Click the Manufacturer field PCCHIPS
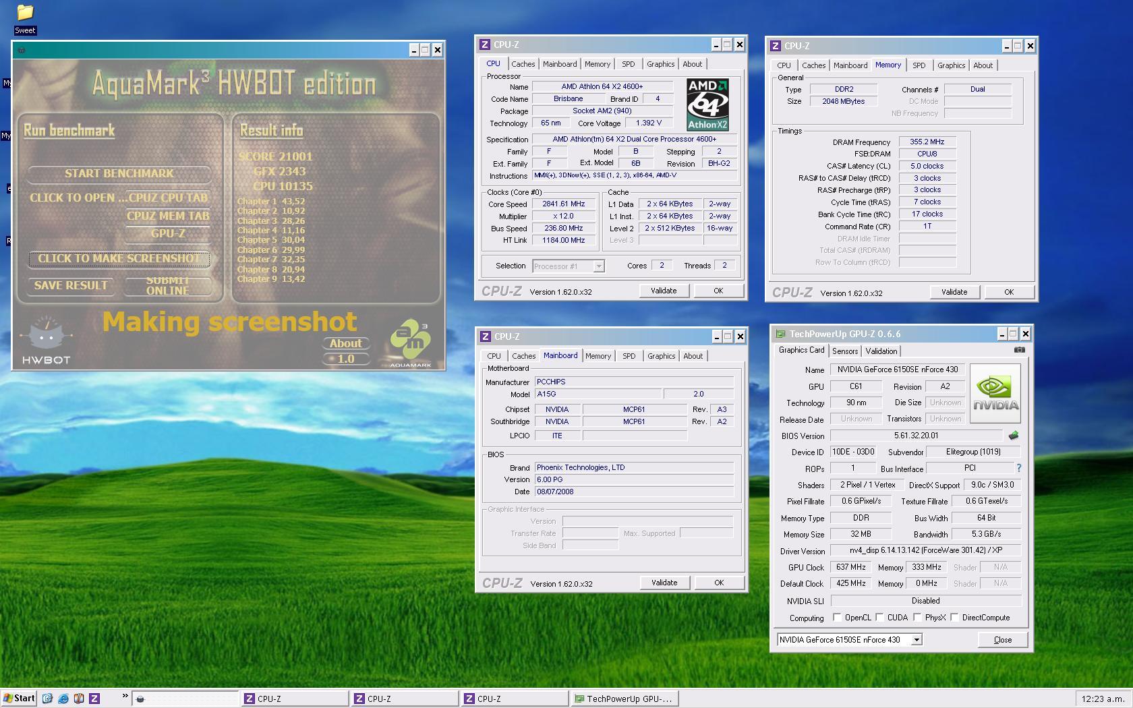Screen dimensions: 1133x708 tap(634, 382)
